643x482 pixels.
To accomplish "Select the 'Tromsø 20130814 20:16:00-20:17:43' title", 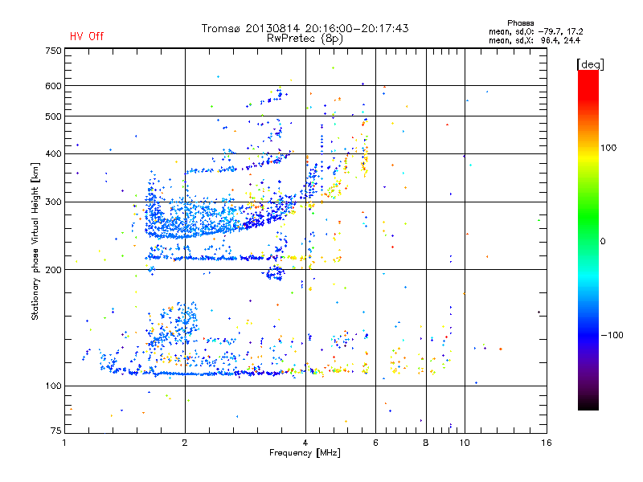I will click(305, 28).
